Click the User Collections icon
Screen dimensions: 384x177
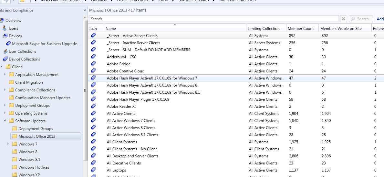[x=5, y=51]
